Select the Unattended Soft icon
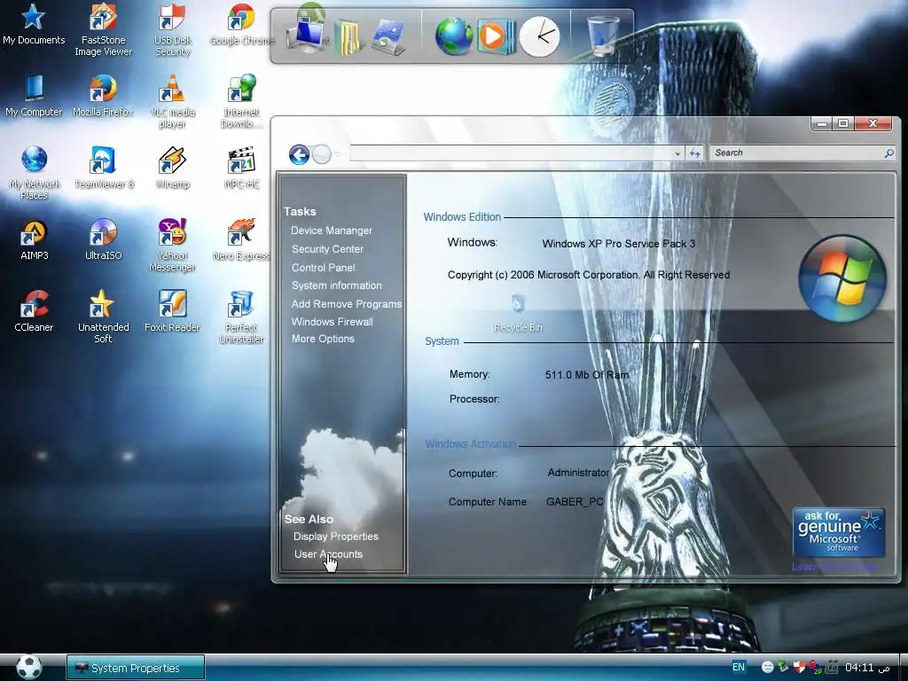908x681 pixels. click(x=103, y=317)
